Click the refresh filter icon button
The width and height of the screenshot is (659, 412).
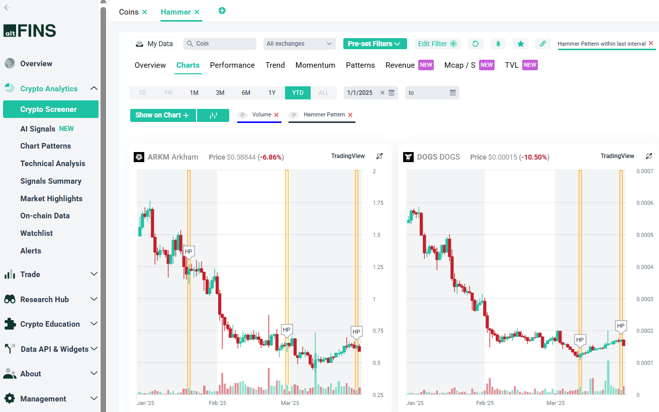point(476,44)
